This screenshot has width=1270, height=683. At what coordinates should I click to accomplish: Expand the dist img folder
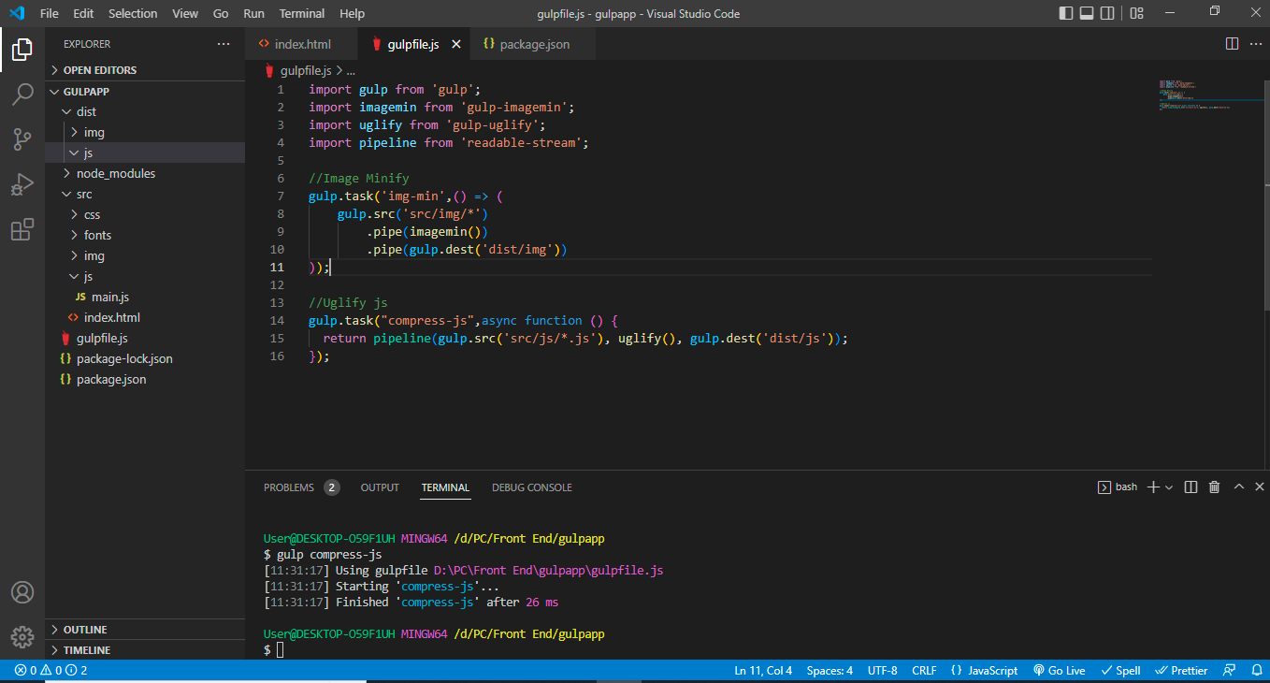[x=145, y=132]
